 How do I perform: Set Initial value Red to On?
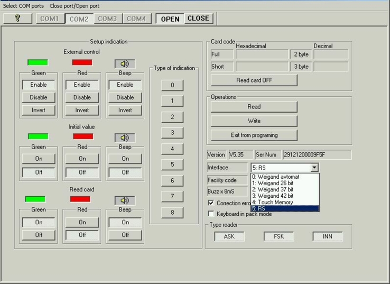point(82,159)
